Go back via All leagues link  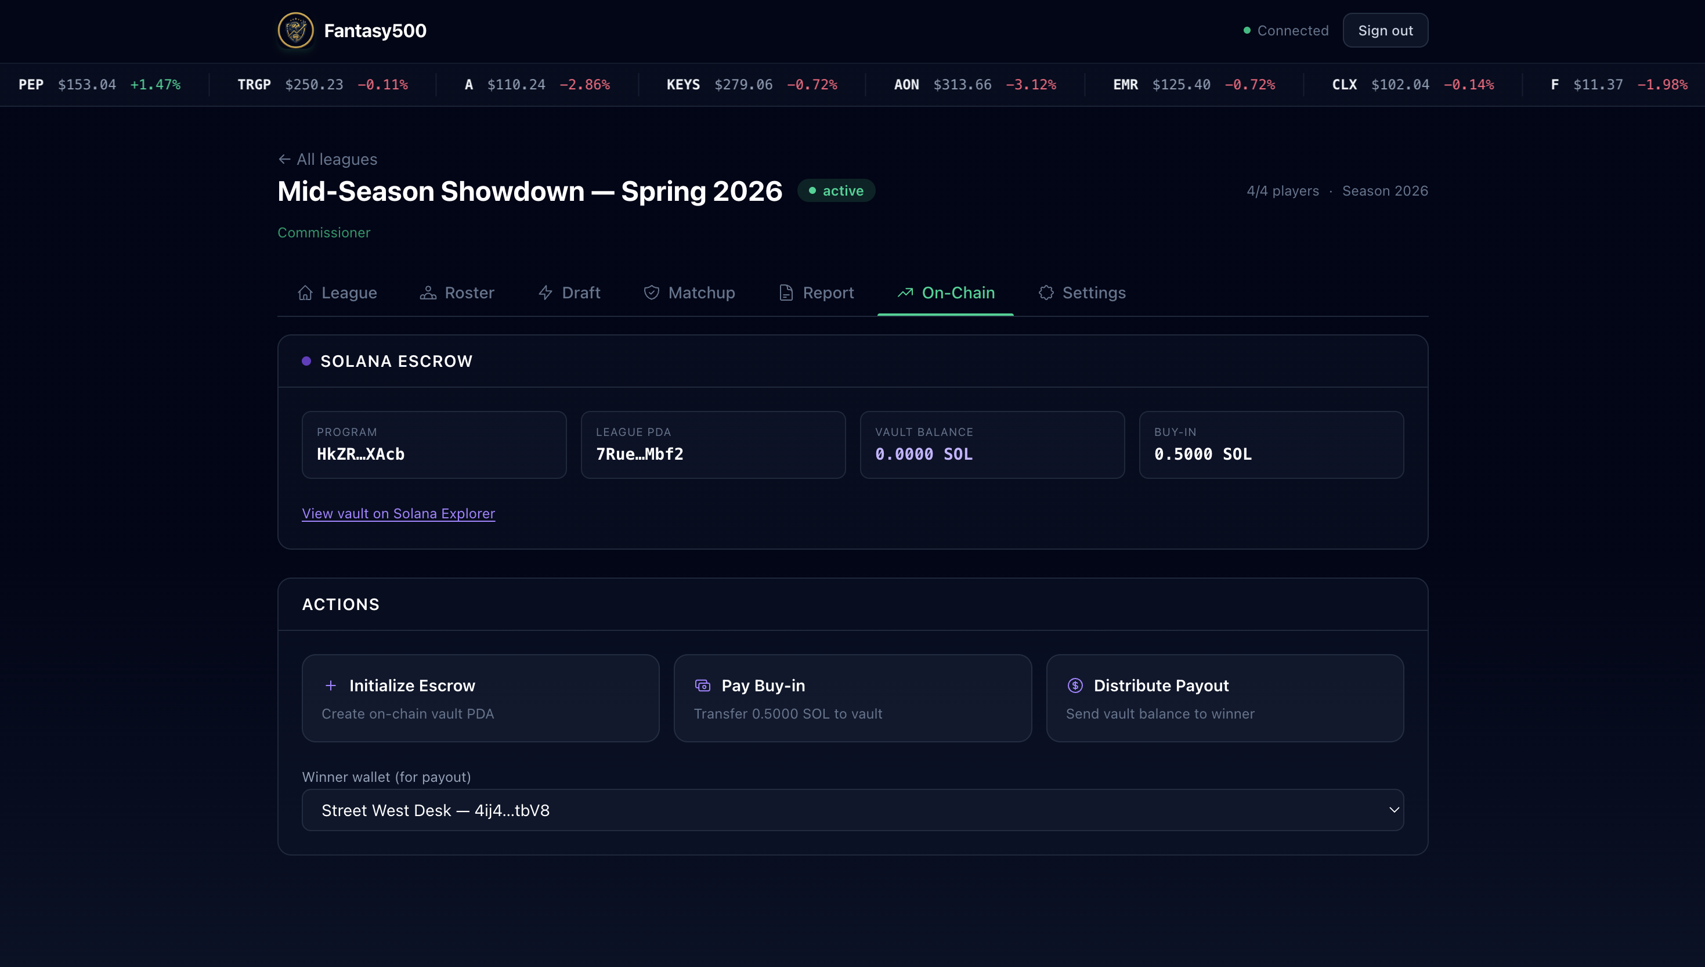point(327,160)
